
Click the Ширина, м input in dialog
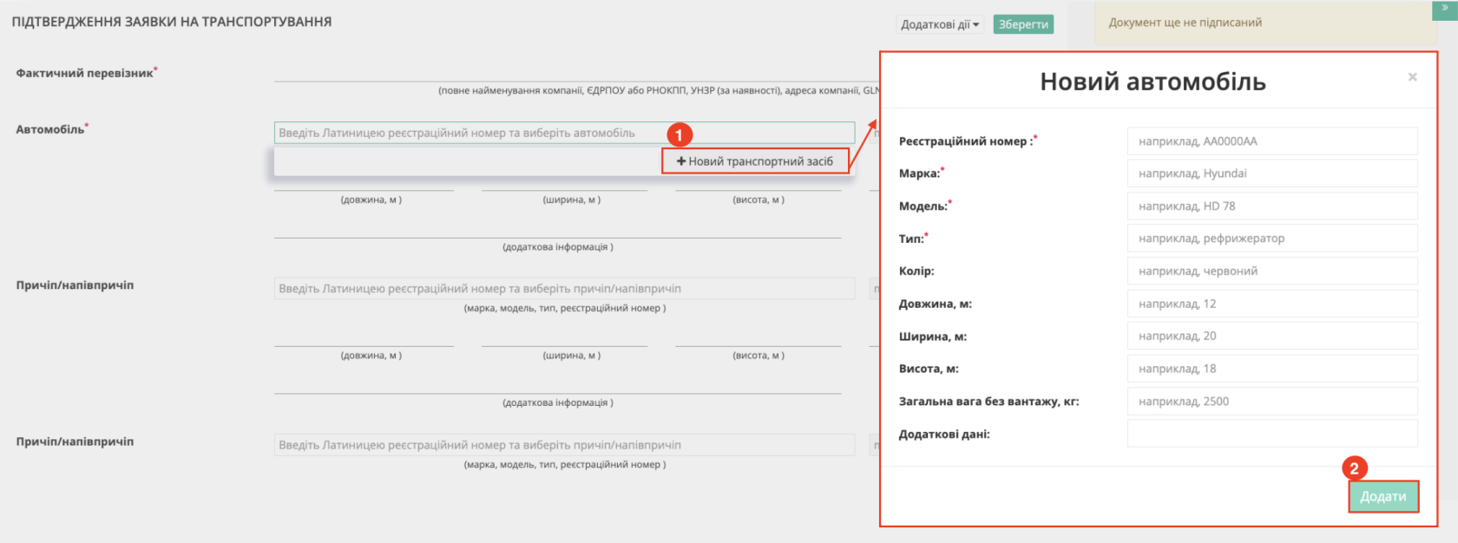[1271, 337]
